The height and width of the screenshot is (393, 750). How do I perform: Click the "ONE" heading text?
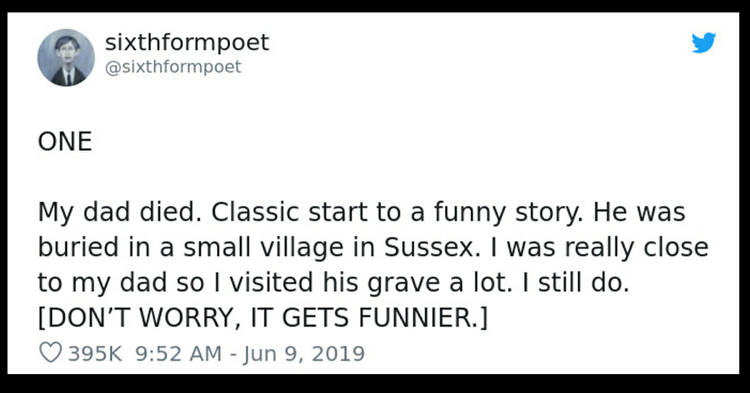tap(65, 143)
